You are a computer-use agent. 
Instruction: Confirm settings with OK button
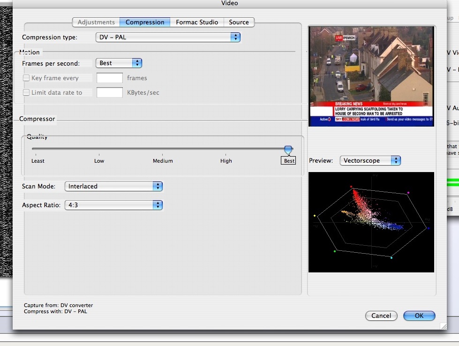419,316
